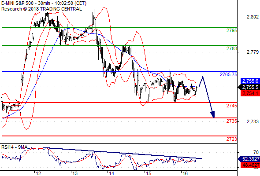Screen dimensions: 260x176
Task: Click the RSI14 - 9MA indicator title
Action: pos(15,147)
